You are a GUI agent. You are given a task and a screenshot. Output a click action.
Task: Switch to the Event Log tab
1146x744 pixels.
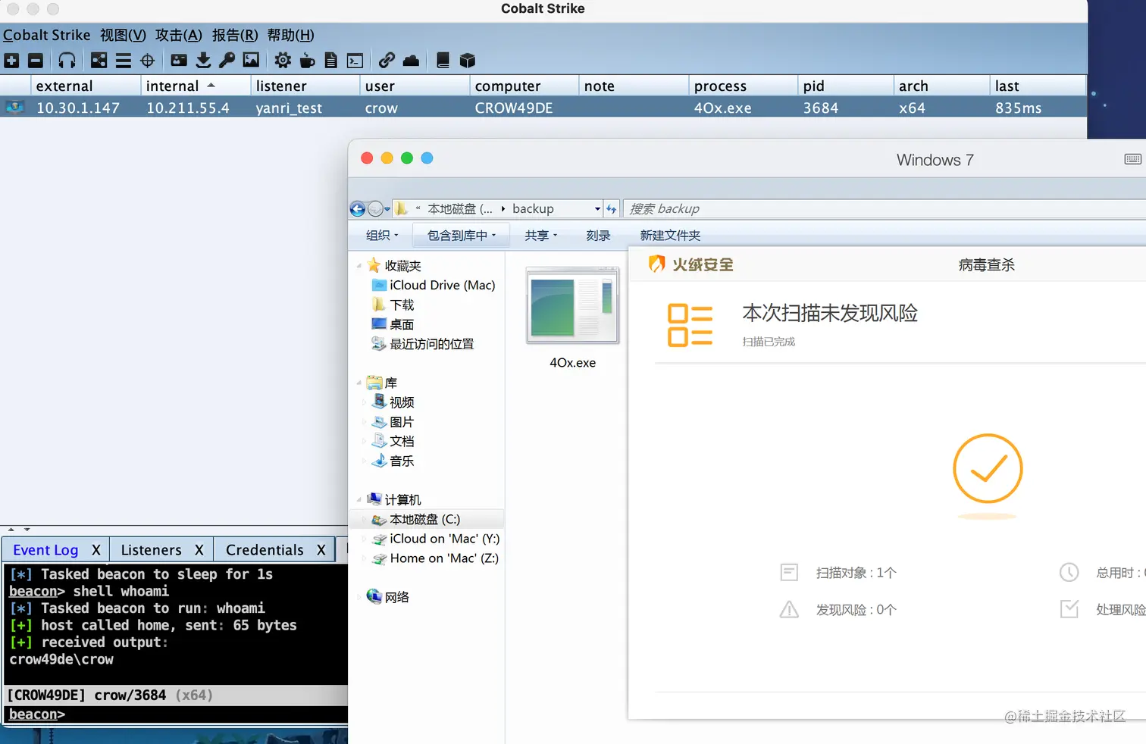(45, 550)
